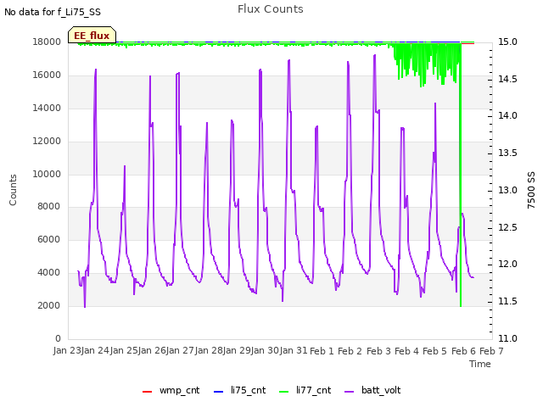
Task: Click the green li77_cnt vertical drop line
Action: 461,173
